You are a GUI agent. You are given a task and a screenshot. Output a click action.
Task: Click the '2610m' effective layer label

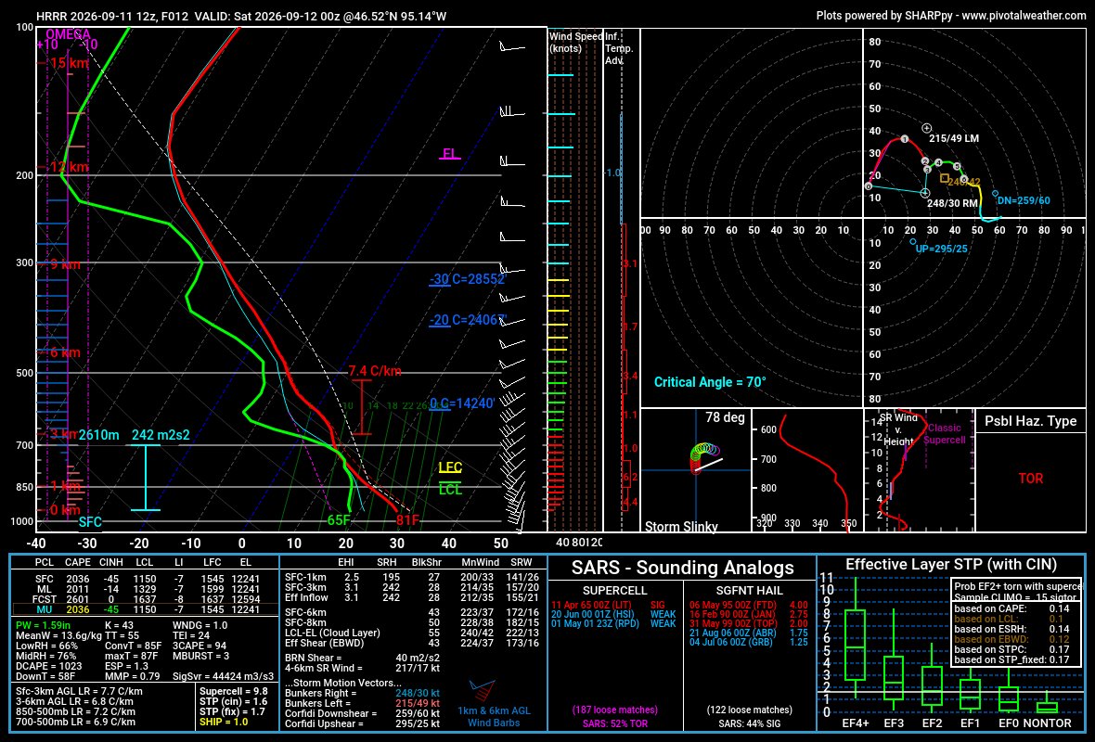pos(98,435)
